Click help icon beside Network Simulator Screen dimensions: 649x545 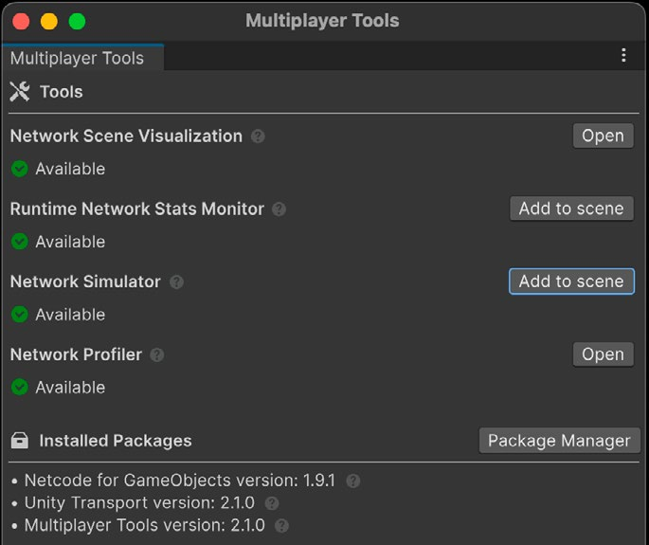point(177,282)
